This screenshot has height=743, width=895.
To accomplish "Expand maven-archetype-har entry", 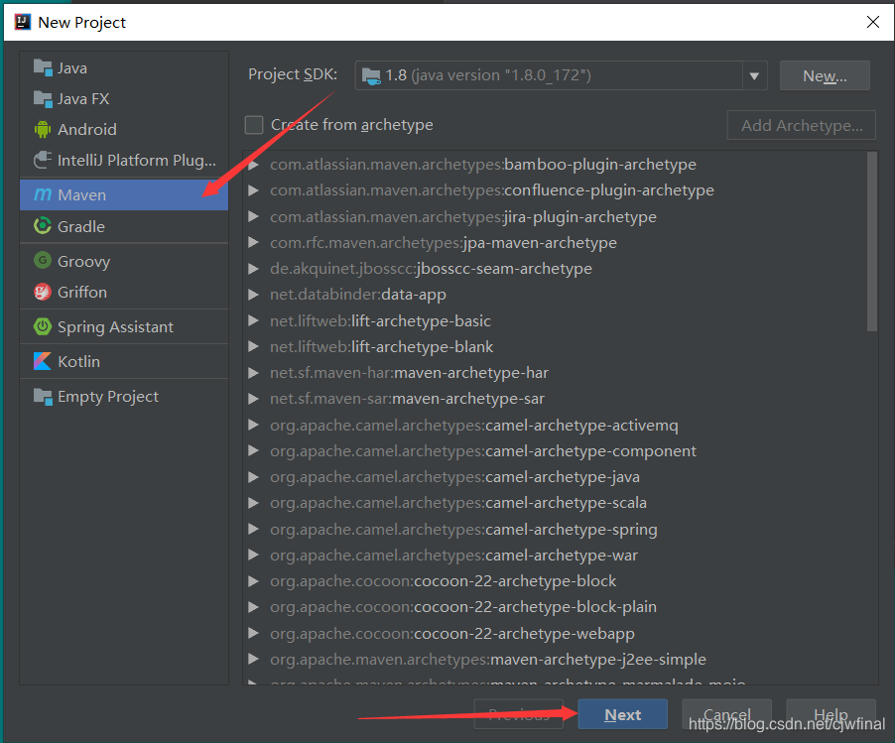I will click(x=253, y=373).
